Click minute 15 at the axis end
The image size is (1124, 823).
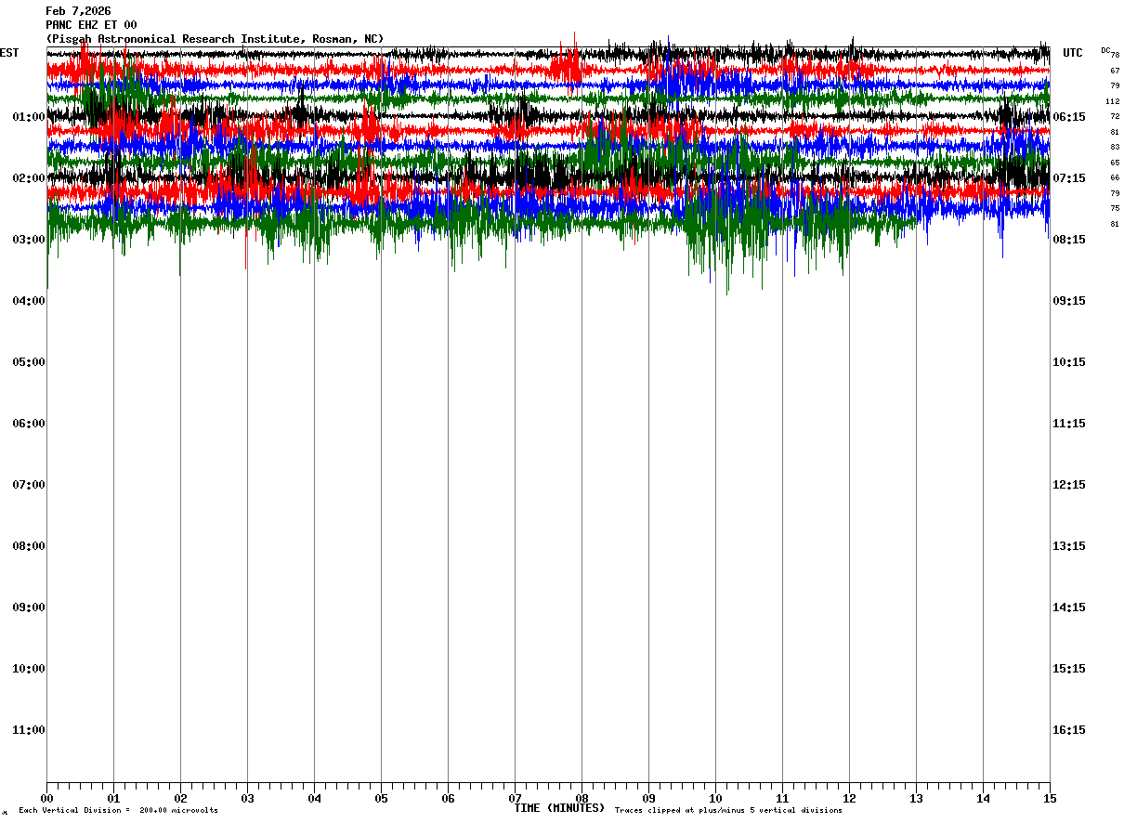pyautogui.click(x=1049, y=799)
